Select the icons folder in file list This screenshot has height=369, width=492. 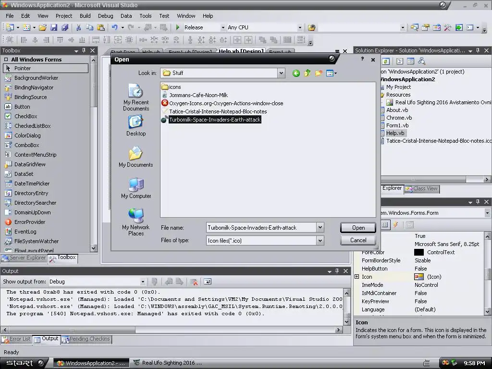pos(172,87)
